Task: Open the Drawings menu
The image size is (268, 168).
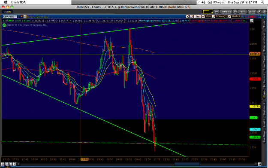Action: tap(221, 16)
